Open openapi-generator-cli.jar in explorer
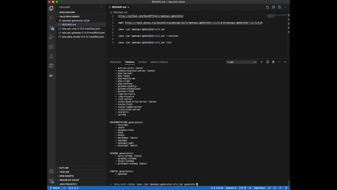Screen dimensions: 337x190 point(81,21)
